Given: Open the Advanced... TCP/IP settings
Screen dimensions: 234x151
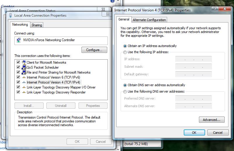Looking at the screenshot, I should point(212,120).
